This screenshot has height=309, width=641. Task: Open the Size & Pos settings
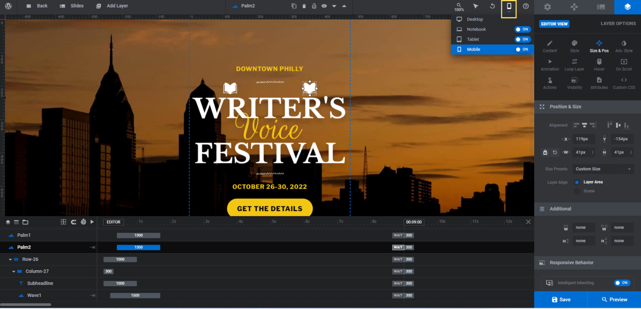pyautogui.click(x=599, y=46)
